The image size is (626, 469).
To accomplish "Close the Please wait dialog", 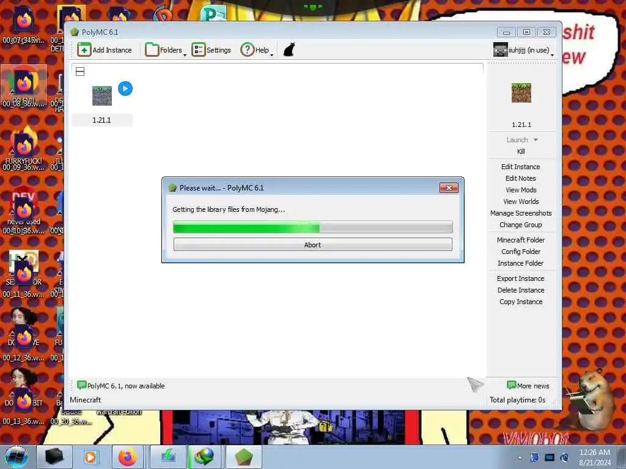I will [449, 187].
